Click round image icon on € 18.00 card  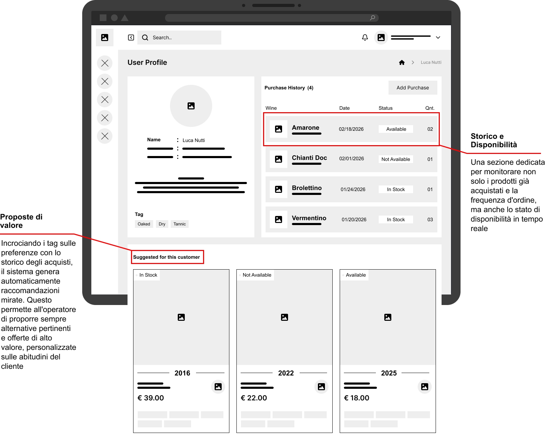pyautogui.click(x=425, y=387)
